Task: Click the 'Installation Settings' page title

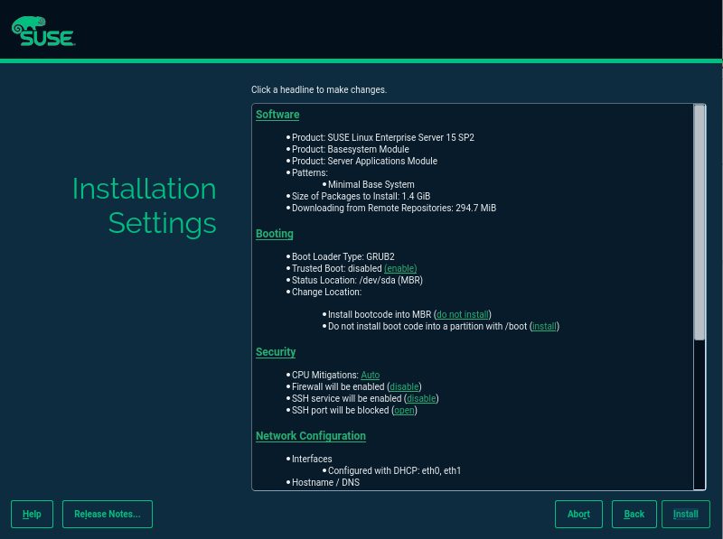Action: click(x=144, y=206)
